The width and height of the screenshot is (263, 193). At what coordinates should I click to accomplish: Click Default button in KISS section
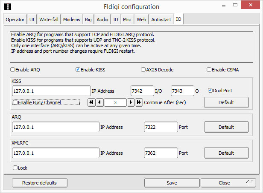tap(226, 102)
